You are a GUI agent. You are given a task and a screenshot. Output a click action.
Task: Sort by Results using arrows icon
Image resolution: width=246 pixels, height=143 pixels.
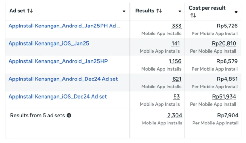coord(159,11)
